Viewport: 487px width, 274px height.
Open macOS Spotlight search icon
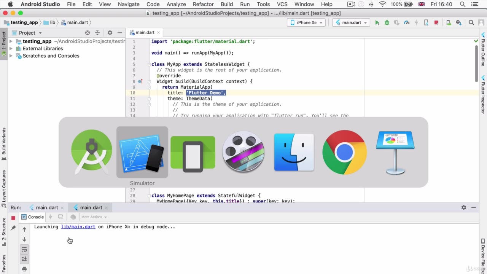coord(462,4)
